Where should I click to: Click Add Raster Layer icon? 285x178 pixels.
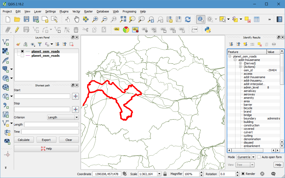pyautogui.click(x=6, y=51)
